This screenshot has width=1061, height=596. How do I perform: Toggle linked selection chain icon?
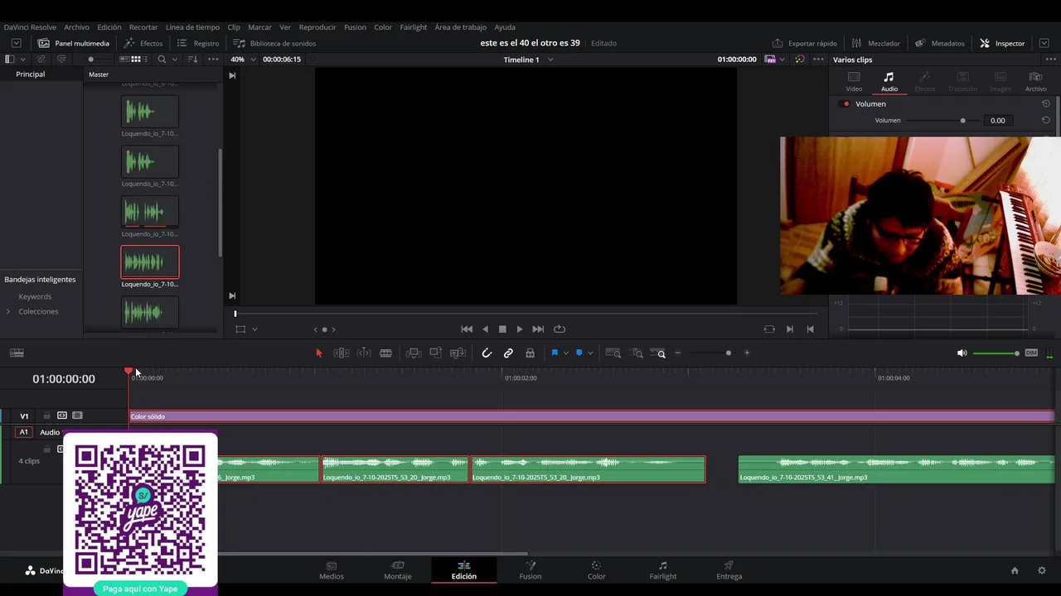(x=508, y=353)
